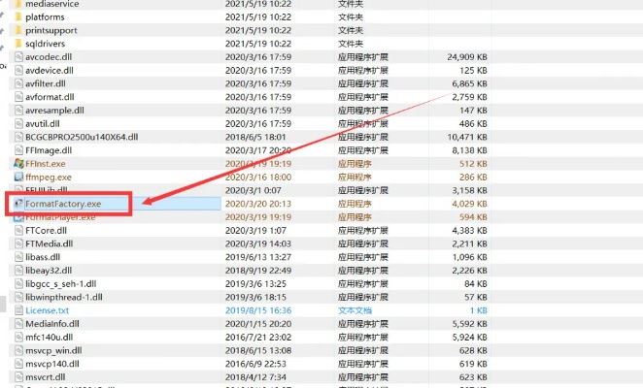This screenshot has height=388, width=643.
Task: Click the avcodec.dll file icon
Action: (18, 57)
